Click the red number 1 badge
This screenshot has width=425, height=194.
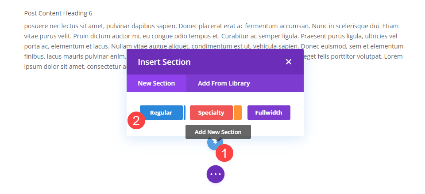(x=224, y=153)
